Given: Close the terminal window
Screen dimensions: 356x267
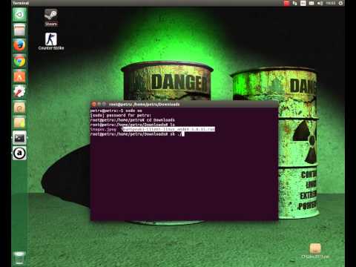Looking at the screenshot, I should pos(94,105).
